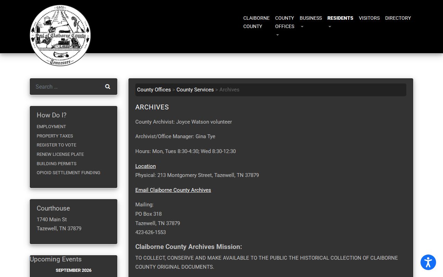The width and height of the screenshot is (443, 277).
Task: Click the search magnifier icon
Action: pyautogui.click(x=108, y=87)
